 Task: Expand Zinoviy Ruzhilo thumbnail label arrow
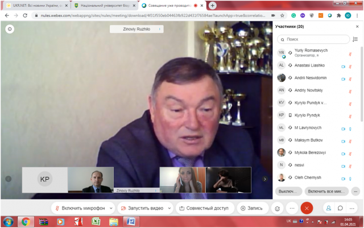pos(156,190)
